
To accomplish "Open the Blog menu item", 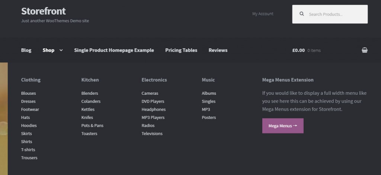I will tap(26, 50).
